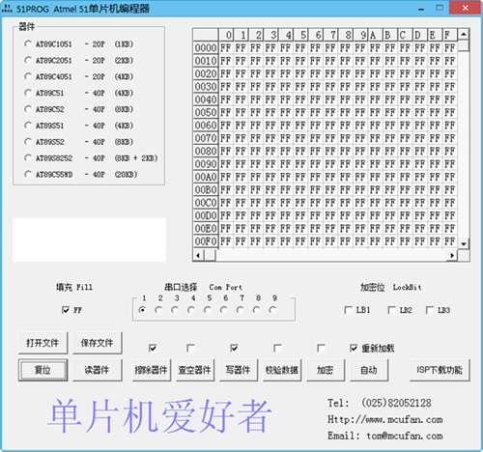The height and width of the screenshot is (452, 483).
Task: Click hex cell at row 0000 column 0
Action: pos(226,48)
